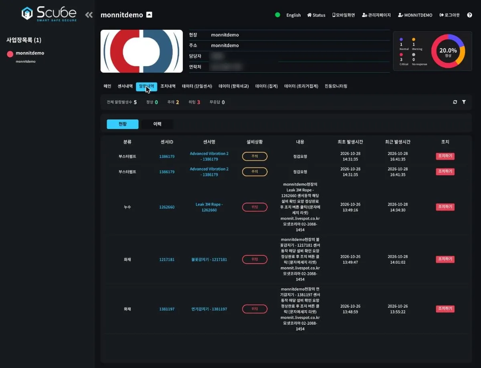Open the Status home page
Image resolution: width=481 pixels, height=368 pixels.
(x=316, y=15)
